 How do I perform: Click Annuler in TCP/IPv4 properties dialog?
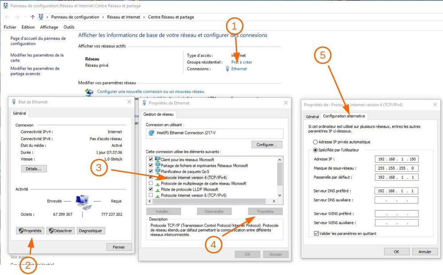coord(425,251)
